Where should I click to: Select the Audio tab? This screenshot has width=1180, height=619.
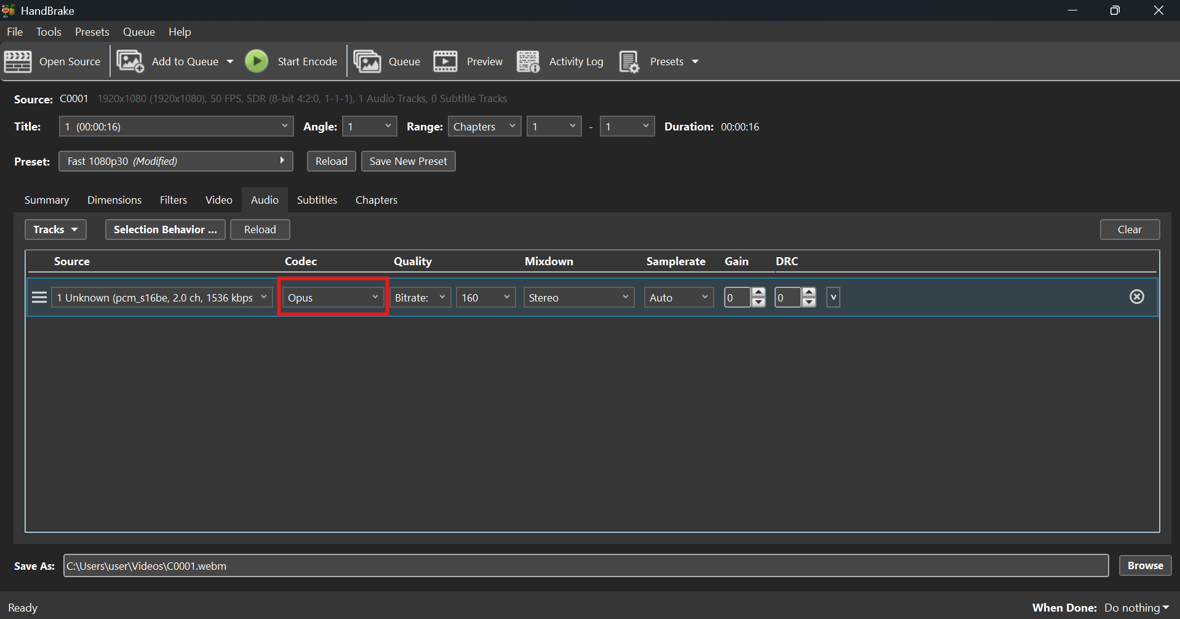265,200
